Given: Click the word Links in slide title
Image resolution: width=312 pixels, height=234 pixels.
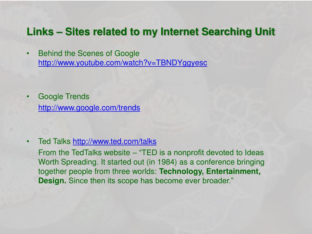Looking at the screenshot, I should (x=40, y=32).
